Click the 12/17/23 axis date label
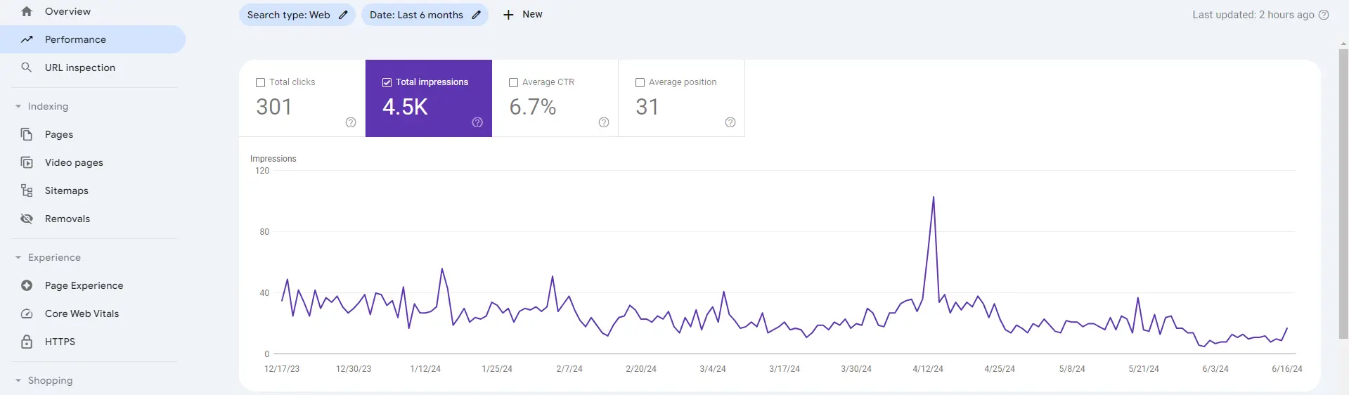 click(x=282, y=369)
